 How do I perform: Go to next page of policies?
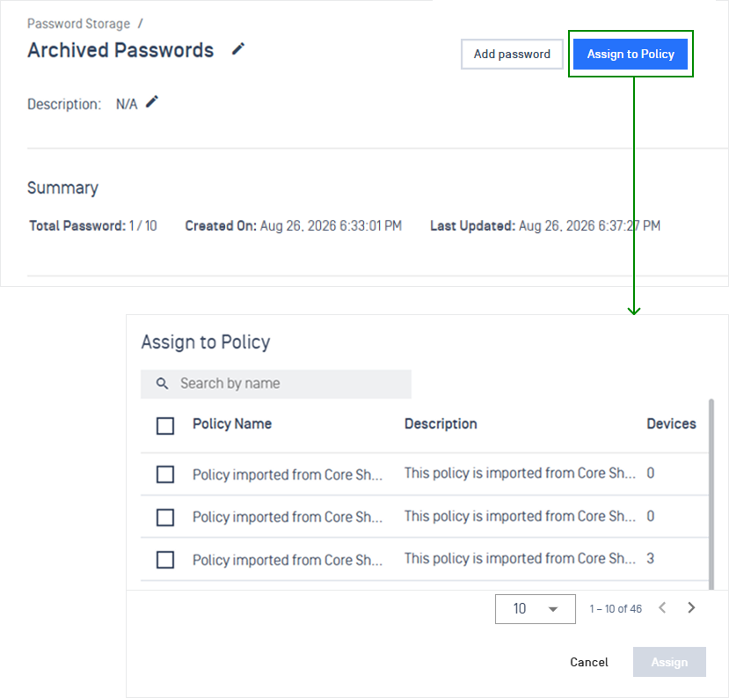click(x=691, y=607)
